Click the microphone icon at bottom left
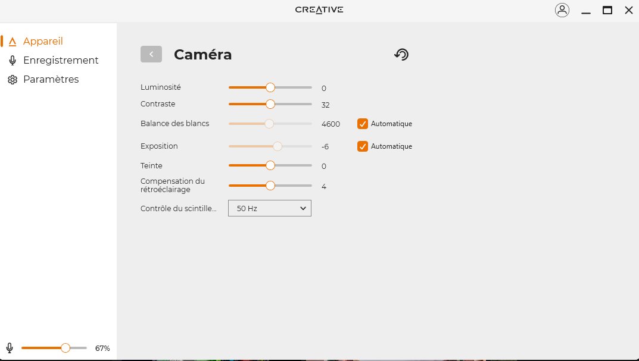The height and width of the screenshot is (361, 639). [10, 348]
